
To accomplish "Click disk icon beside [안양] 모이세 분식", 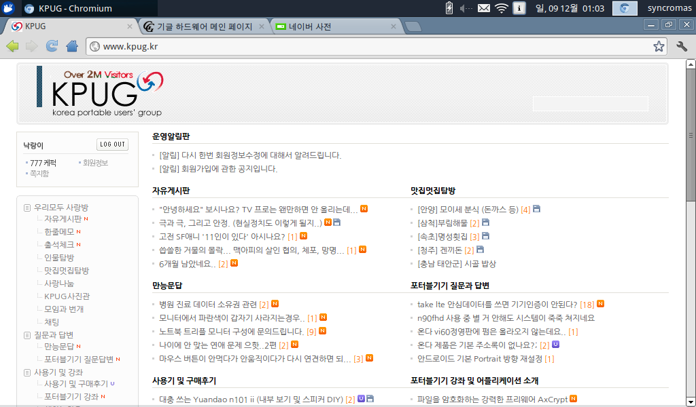I will [x=537, y=209].
